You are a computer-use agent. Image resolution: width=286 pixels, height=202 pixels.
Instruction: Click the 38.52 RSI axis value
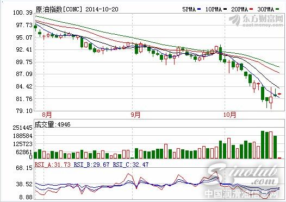coord(24,184)
